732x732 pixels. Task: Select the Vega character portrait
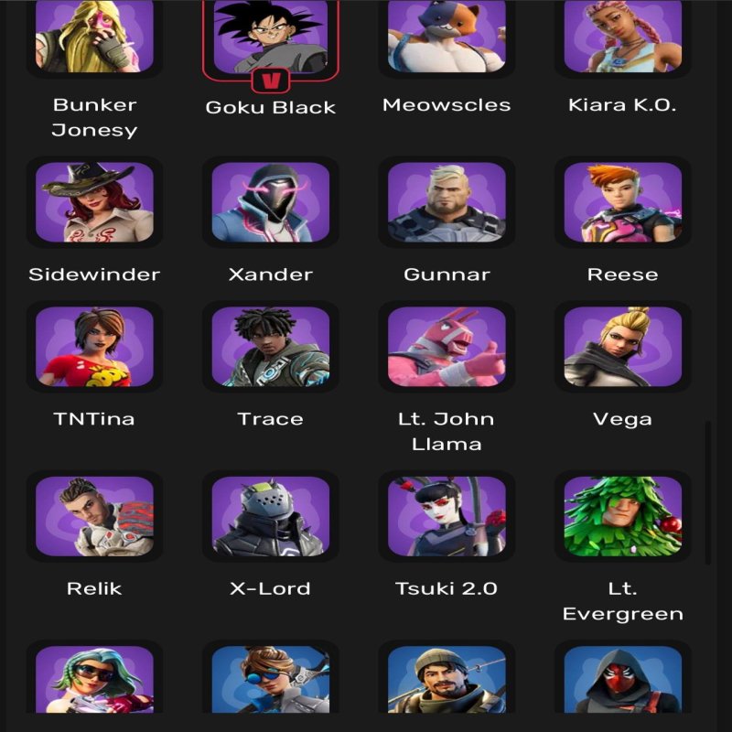click(x=623, y=347)
